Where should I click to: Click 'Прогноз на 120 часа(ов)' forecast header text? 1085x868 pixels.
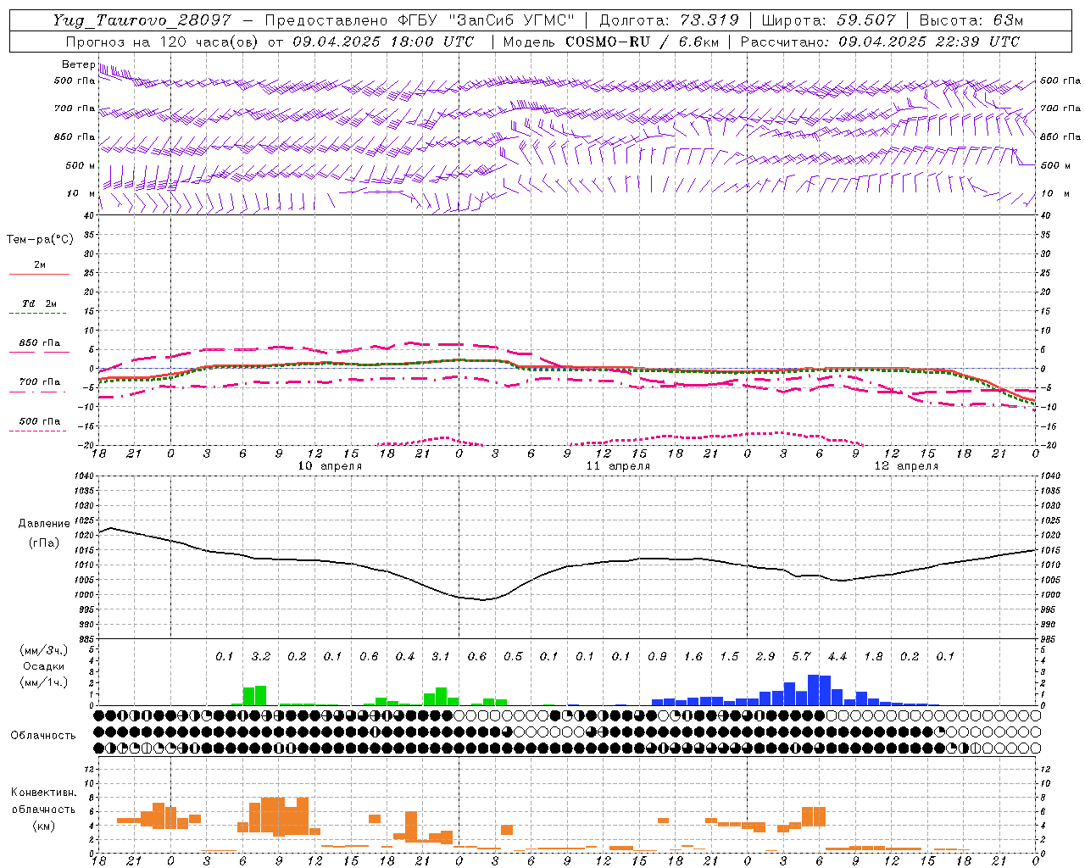162,42
